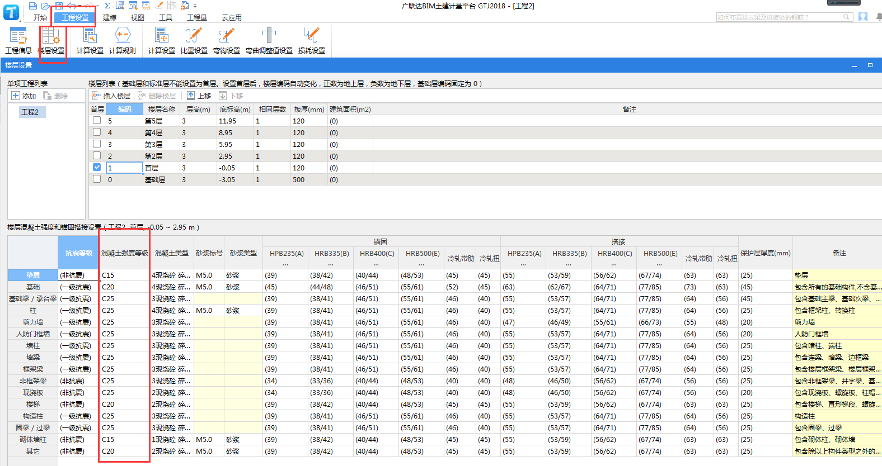This screenshot has height=466, width=882.
Task: Switch to the 云应用 ribbon tab
Action: [232, 17]
